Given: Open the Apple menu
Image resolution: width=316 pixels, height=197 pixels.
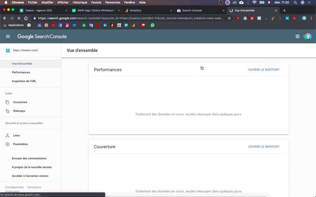Looking at the screenshot, I should point(6,2).
